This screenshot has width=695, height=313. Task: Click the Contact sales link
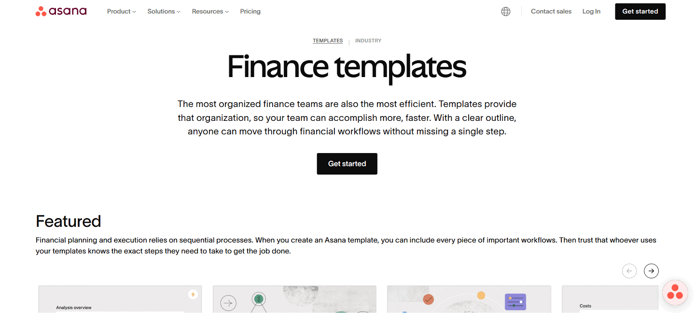[551, 11]
